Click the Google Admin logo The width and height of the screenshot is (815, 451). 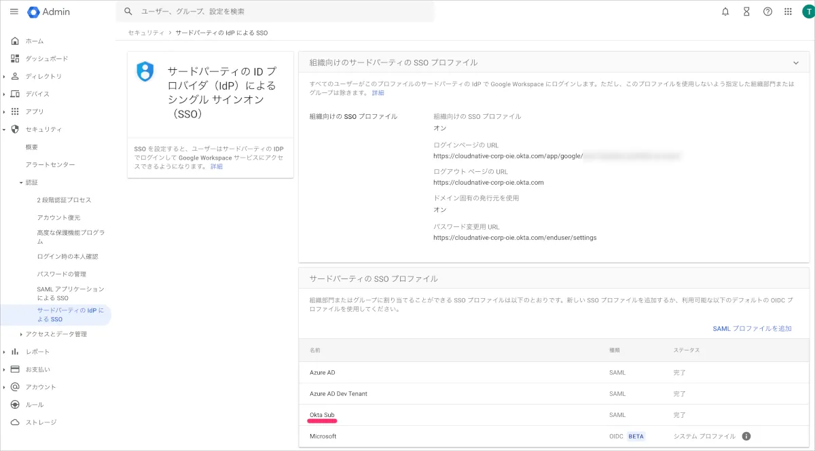point(49,12)
